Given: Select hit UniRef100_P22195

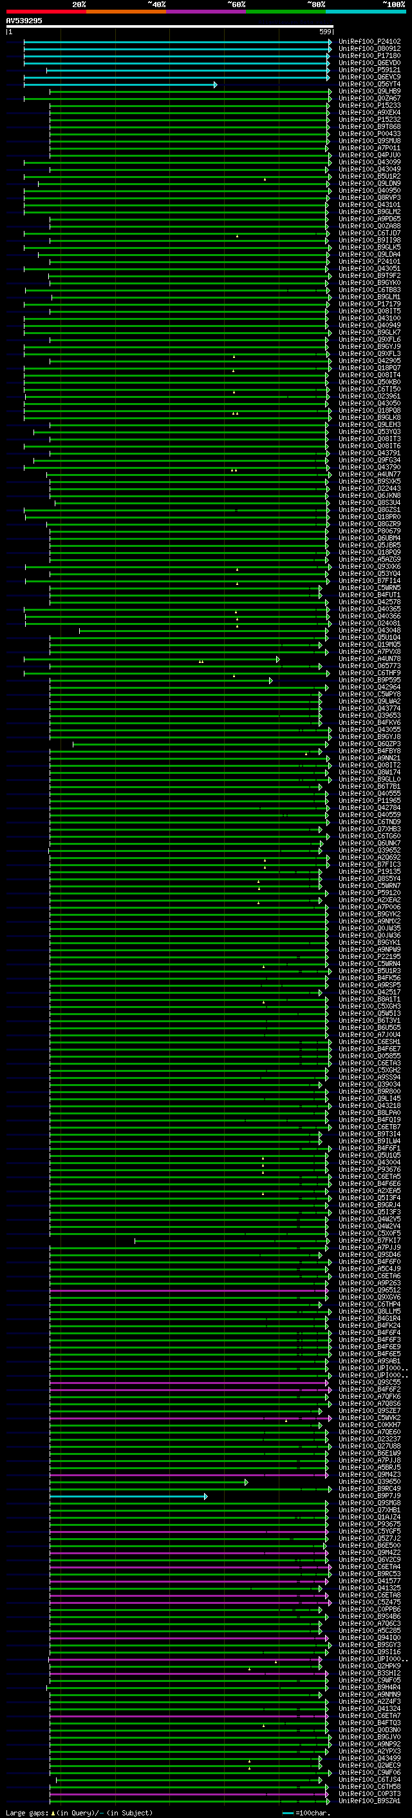Looking at the screenshot, I should pyautogui.click(x=370, y=957).
